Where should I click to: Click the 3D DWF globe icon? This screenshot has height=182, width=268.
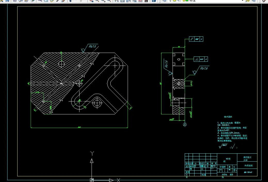pos(32,1)
